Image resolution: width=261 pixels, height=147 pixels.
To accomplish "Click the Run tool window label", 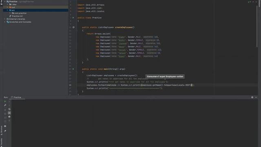I will pos(6,97).
